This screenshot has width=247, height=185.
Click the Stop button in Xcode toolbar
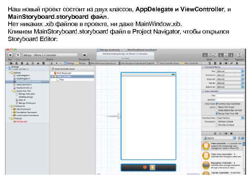coord(18,55)
